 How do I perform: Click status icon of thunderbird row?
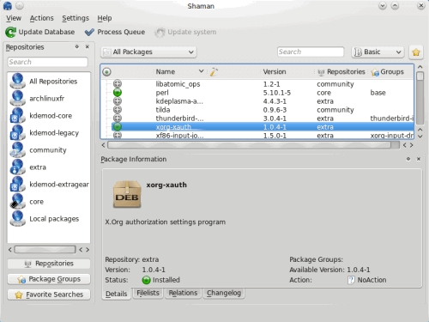point(118,118)
